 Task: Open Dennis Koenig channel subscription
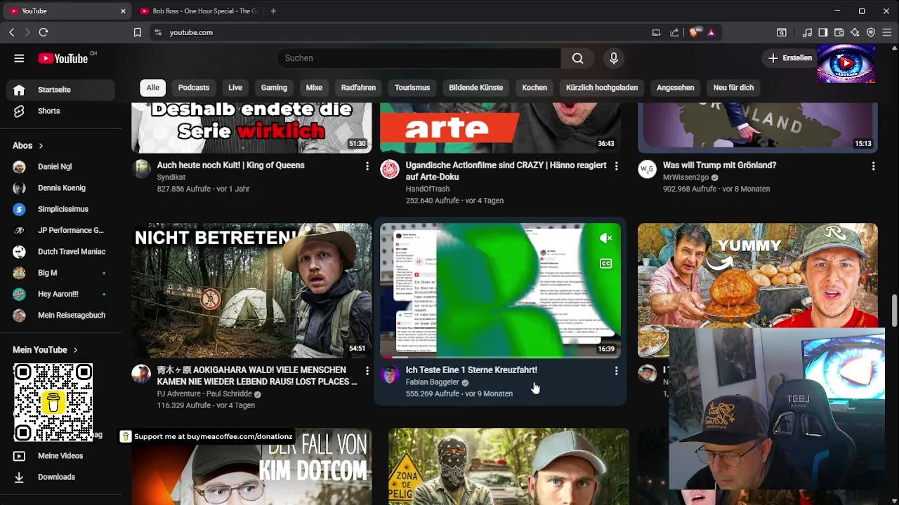[x=60, y=188]
